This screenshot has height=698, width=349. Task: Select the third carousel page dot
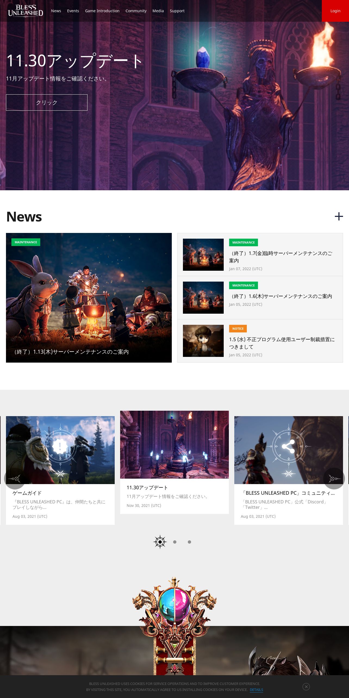coord(189,542)
